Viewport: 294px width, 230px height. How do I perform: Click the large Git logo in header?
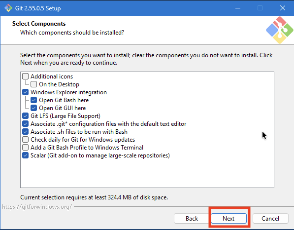click(x=280, y=30)
